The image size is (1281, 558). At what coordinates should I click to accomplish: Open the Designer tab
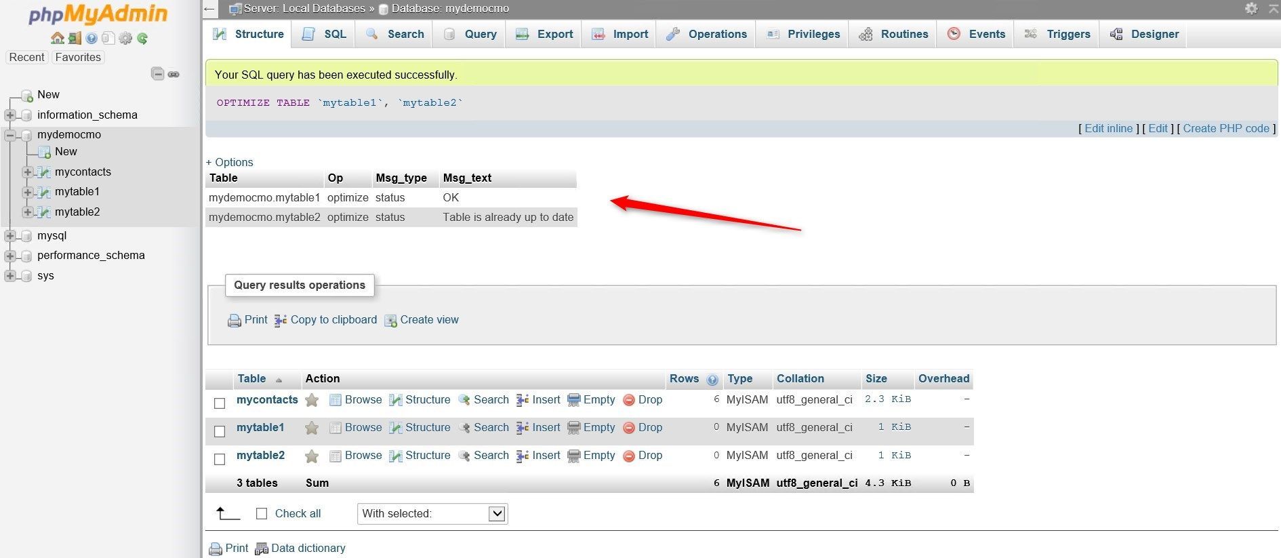pyautogui.click(x=1145, y=34)
